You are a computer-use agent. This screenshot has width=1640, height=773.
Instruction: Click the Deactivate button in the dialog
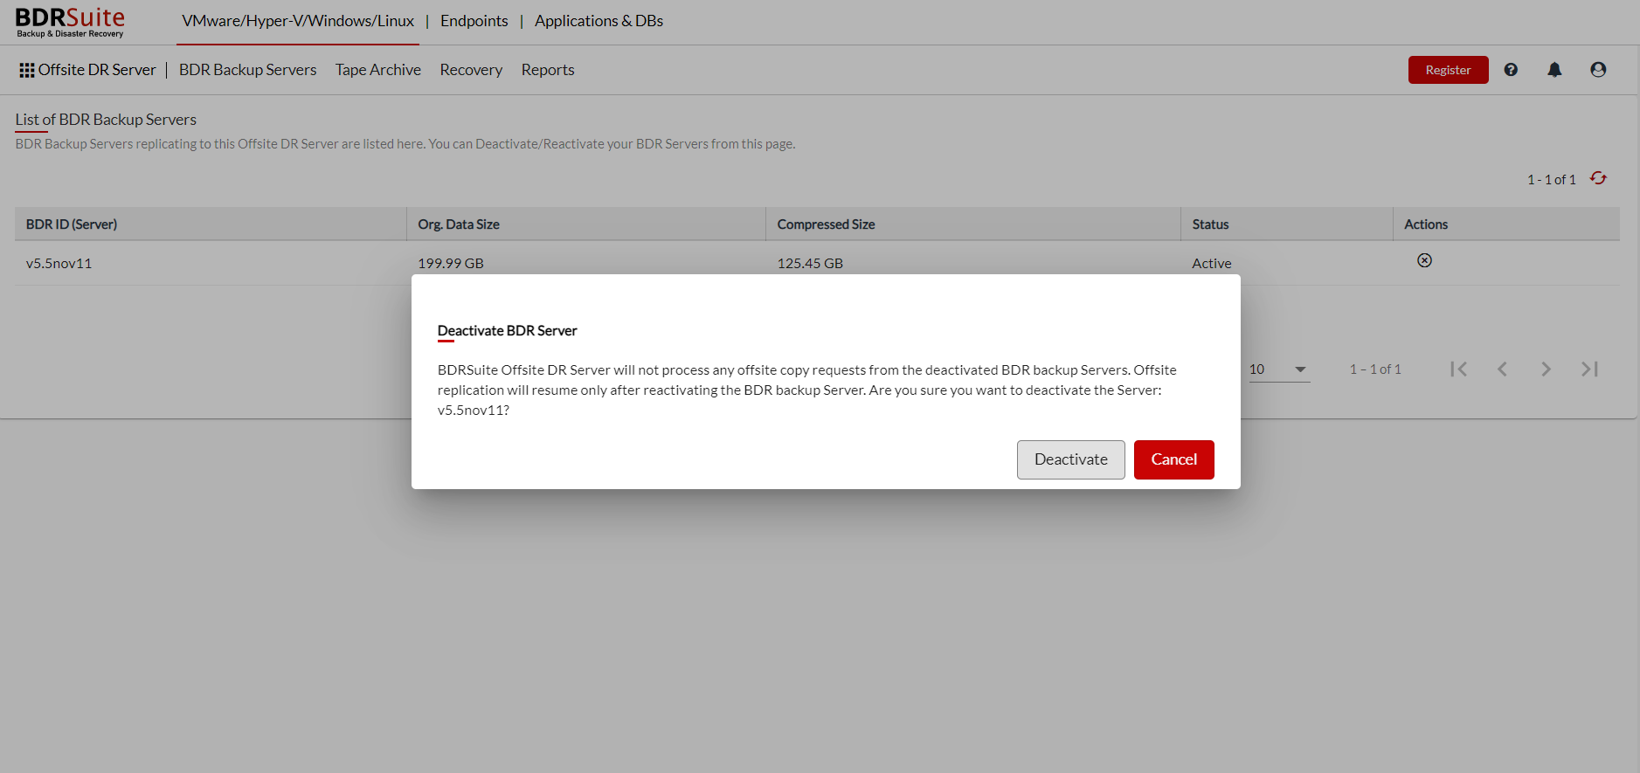coord(1070,459)
